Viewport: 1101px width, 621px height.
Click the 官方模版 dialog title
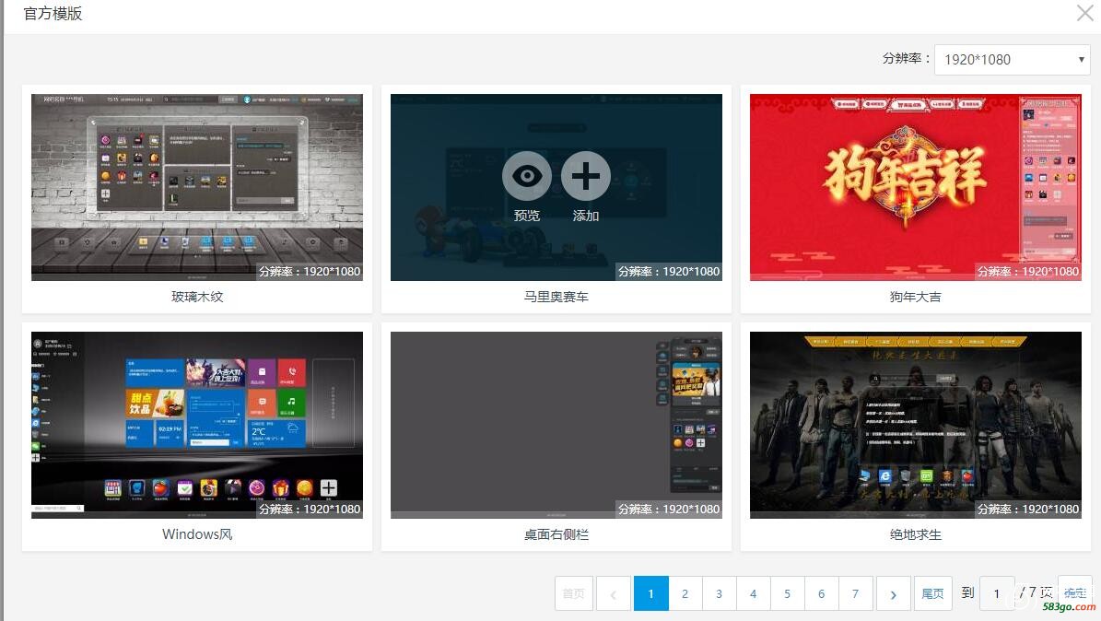pyautogui.click(x=53, y=13)
